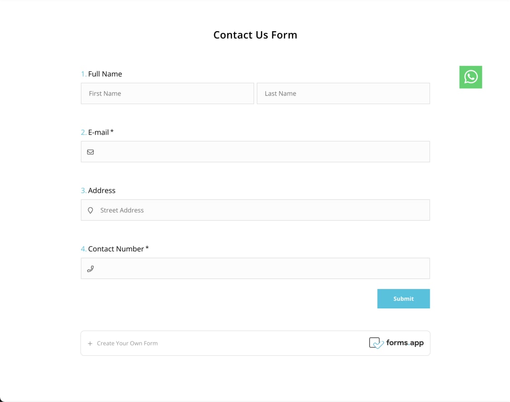Click the Submit button

pos(403,298)
